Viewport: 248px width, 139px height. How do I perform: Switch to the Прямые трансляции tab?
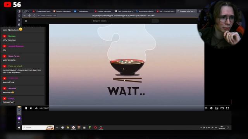pos(104,11)
